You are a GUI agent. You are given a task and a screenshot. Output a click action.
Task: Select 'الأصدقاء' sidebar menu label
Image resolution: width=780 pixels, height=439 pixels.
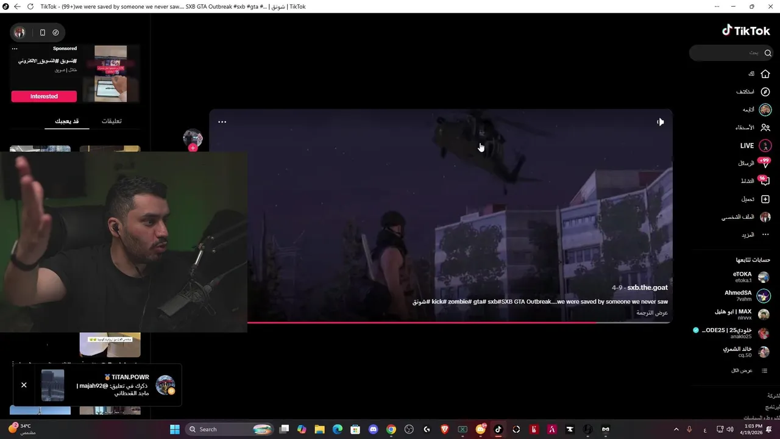pos(744,127)
